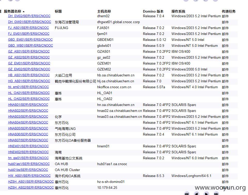Open the HG_AS01/SERVERS/CNOOC server link
The height and width of the screenshot is (195, 248).
[x=29, y=81]
